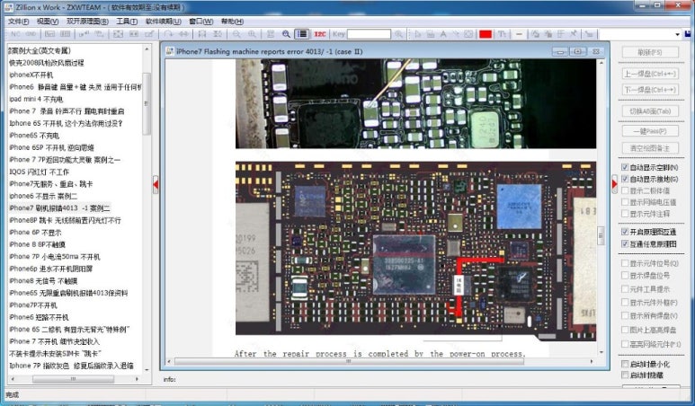Check 显示元件外框(F) option
The height and width of the screenshot is (406, 695).
[x=625, y=302]
